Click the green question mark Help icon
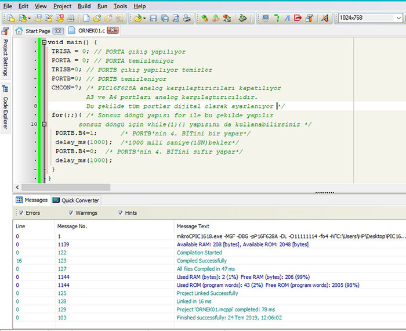The height and width of the screenshot is (331, 406). [x=276, y=18]
